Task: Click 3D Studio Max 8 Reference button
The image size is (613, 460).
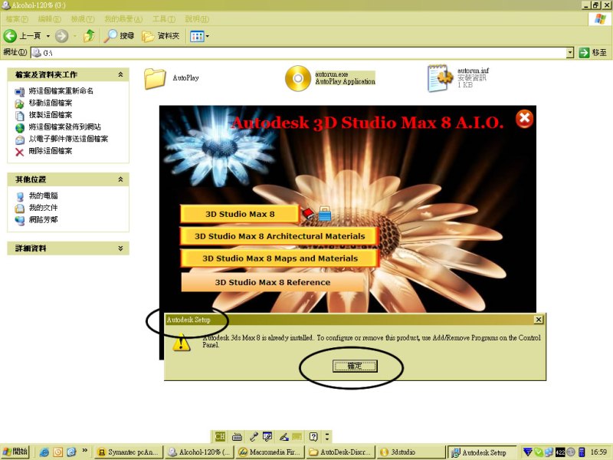Action: tap(273, 282)
